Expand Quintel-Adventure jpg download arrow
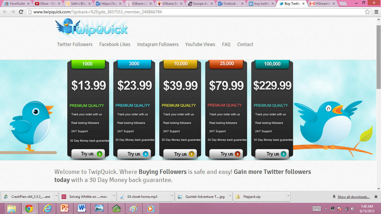This screenshot has width=381, height=214. 230,196
